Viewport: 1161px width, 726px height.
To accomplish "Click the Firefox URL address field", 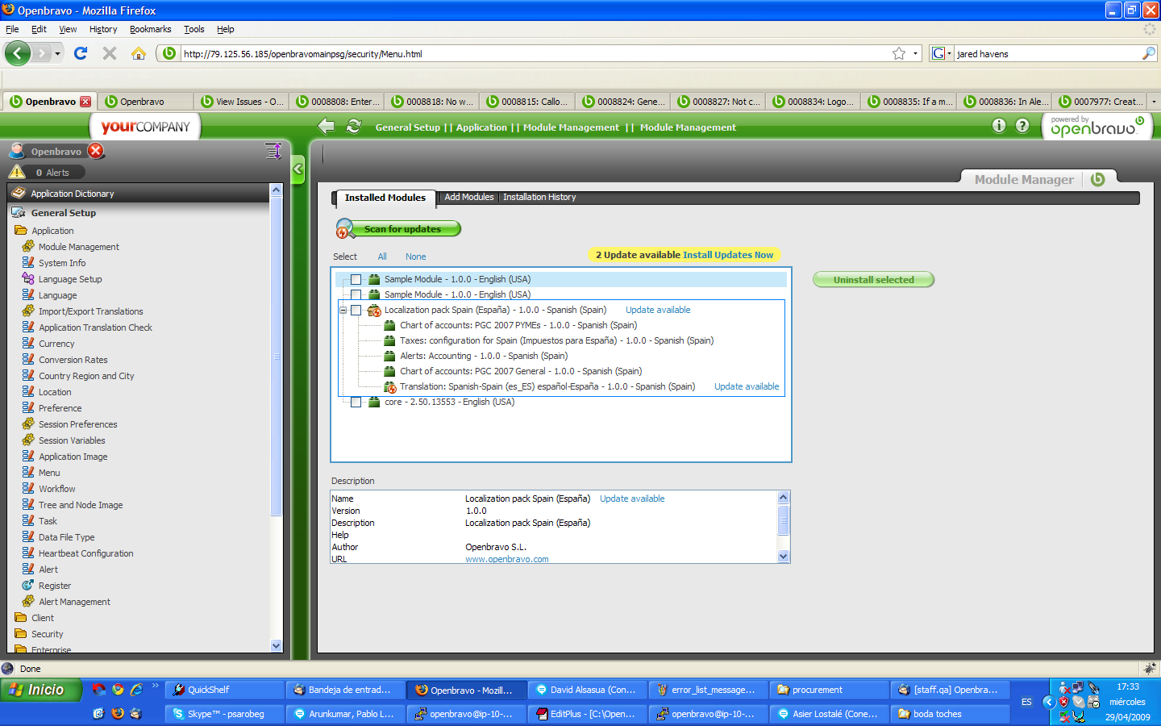I will tap(535, 54).
